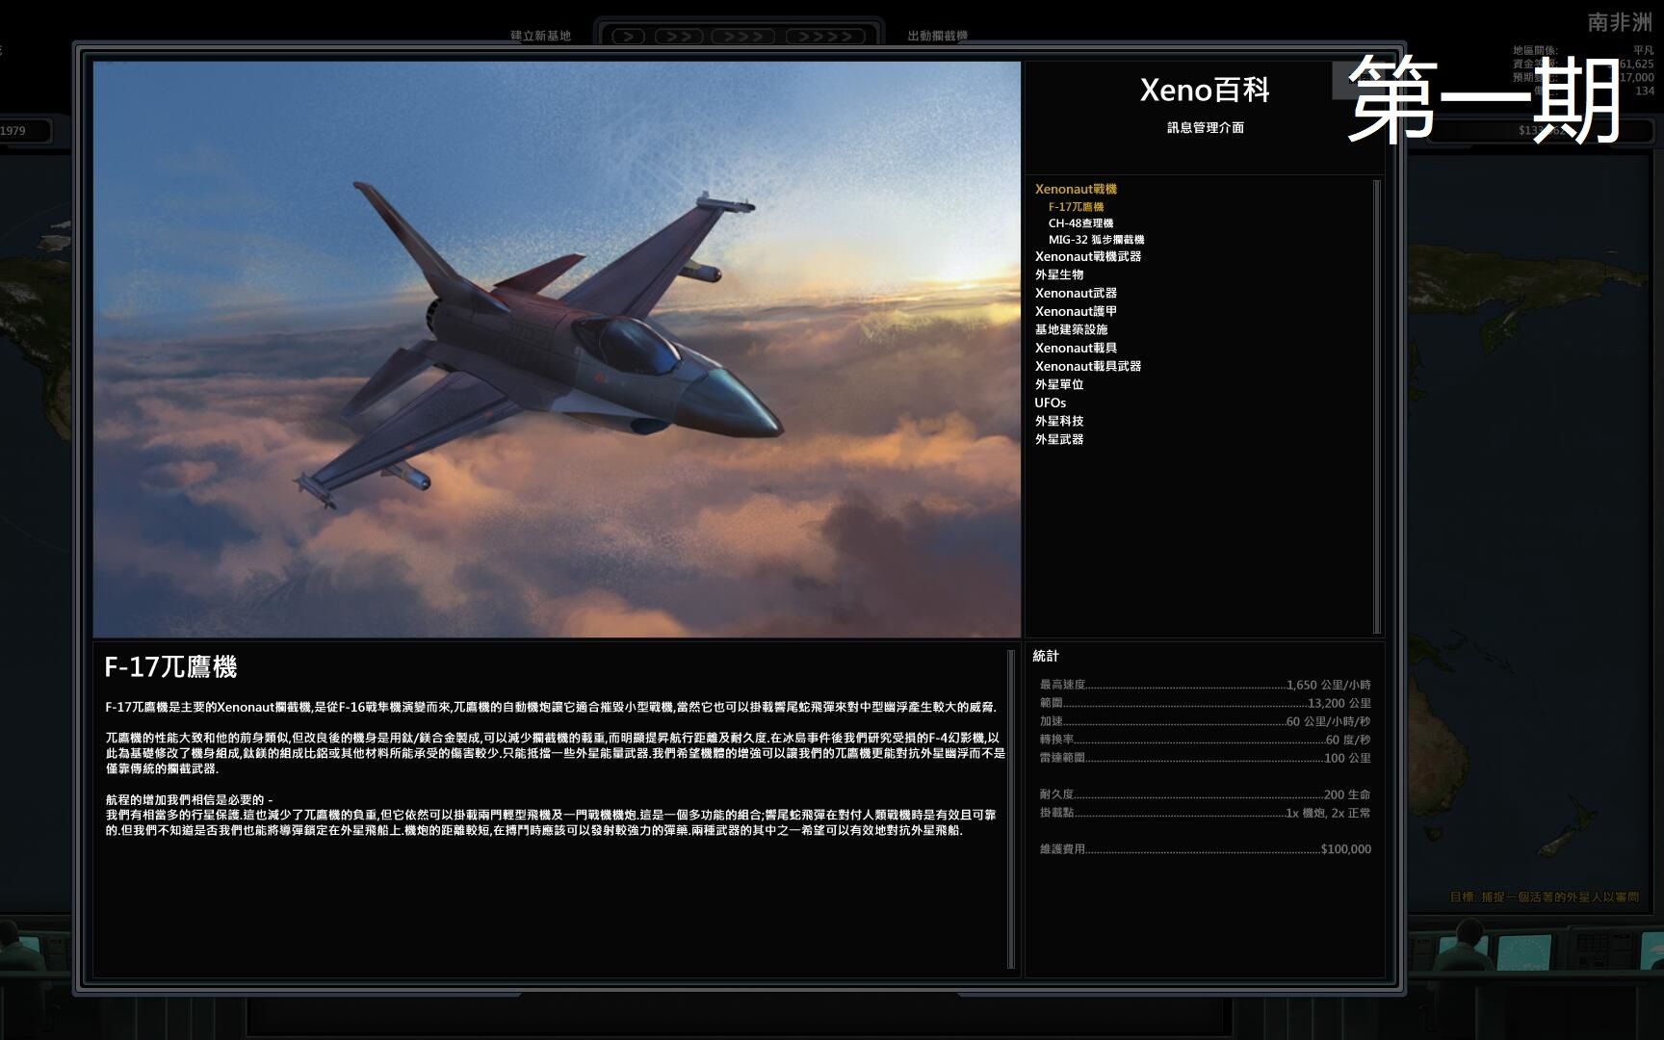Expand the Xenonaut載具武器 category

pos(1088,366)
